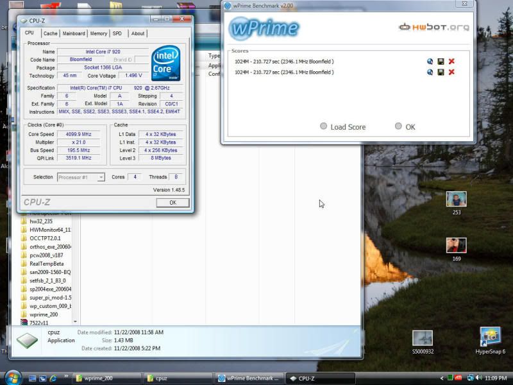Click the OK button in CPU-Z
Image resolution: width=513 pixels, height=385 pixels.
pos(172,203)
